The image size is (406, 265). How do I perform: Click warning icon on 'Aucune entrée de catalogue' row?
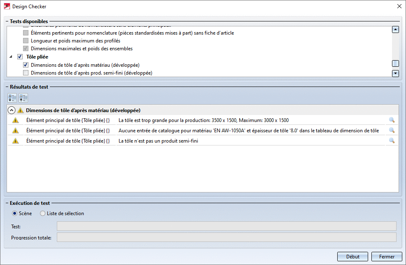(16, 131)
